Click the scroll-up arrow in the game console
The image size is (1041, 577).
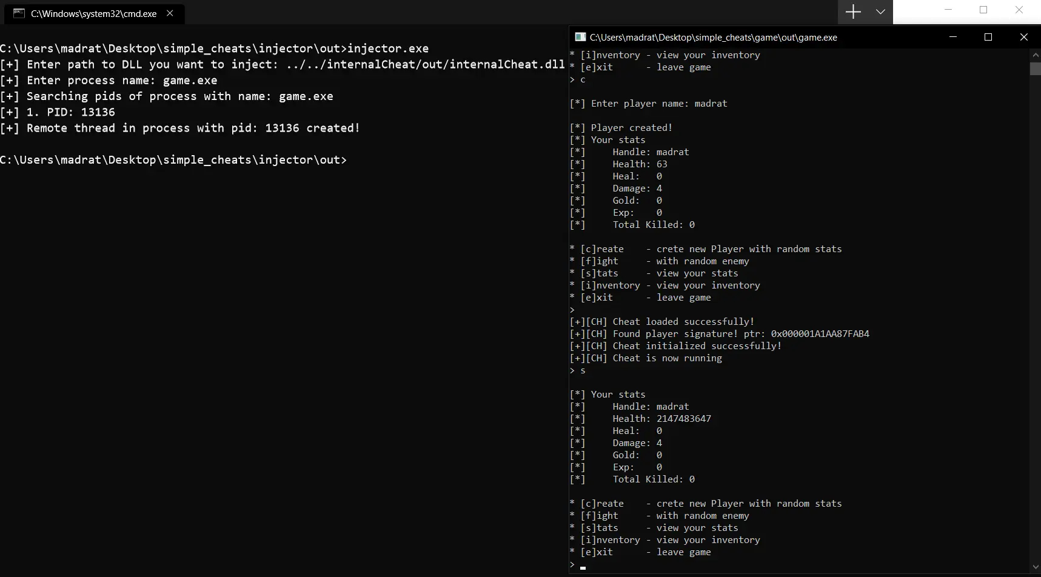pyautogui.click(x=1035, y=55)
